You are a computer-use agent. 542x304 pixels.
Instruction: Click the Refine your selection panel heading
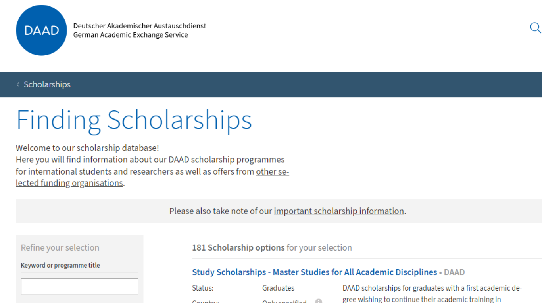point(60,248)
